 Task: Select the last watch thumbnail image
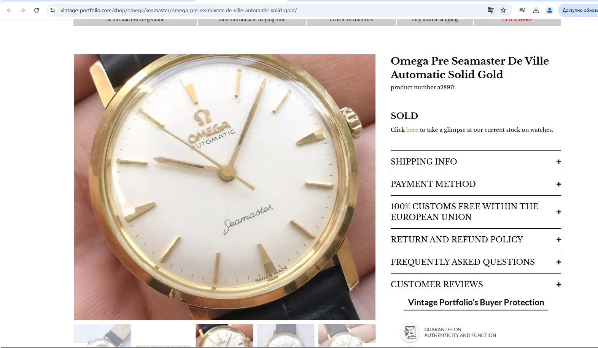[347, 336]
